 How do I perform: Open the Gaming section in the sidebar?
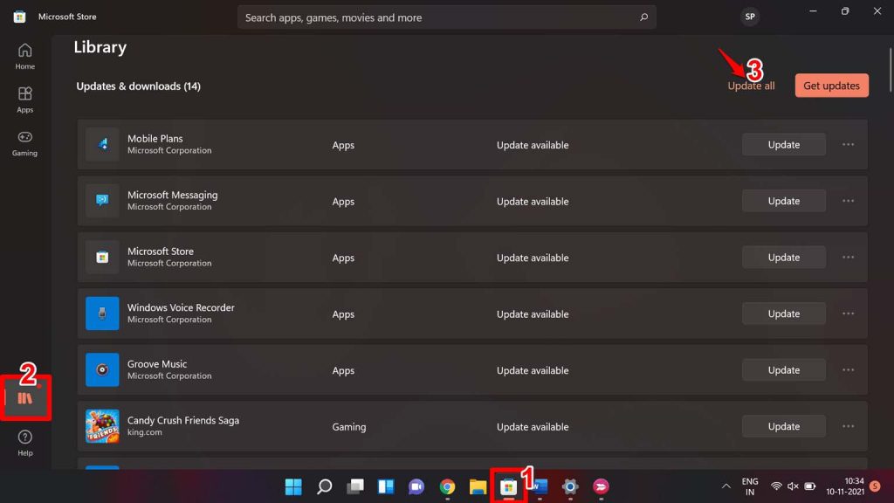pyautogui.click(x=24, y=143)
